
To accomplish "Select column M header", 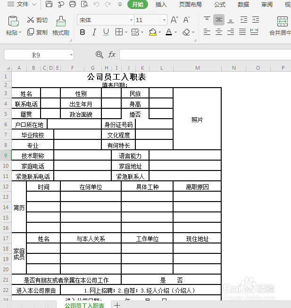I will coord(197,68).
